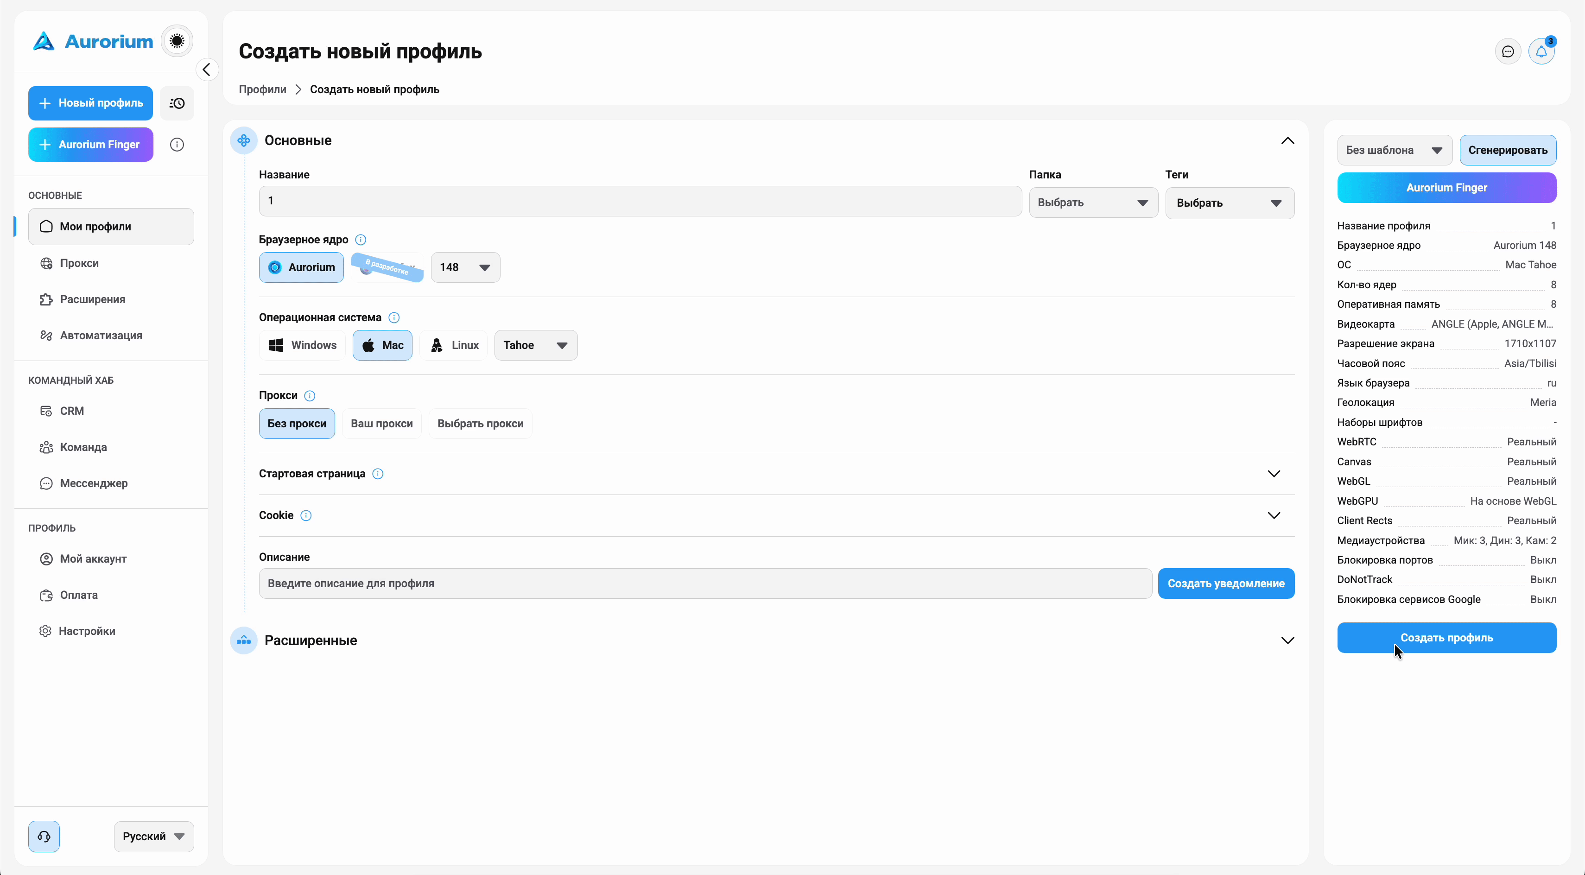The image size is (1585, 875).
Task: Click the Мик: 3, Дин: 3, Кам: 2 value
Action: click(1504, 541)
